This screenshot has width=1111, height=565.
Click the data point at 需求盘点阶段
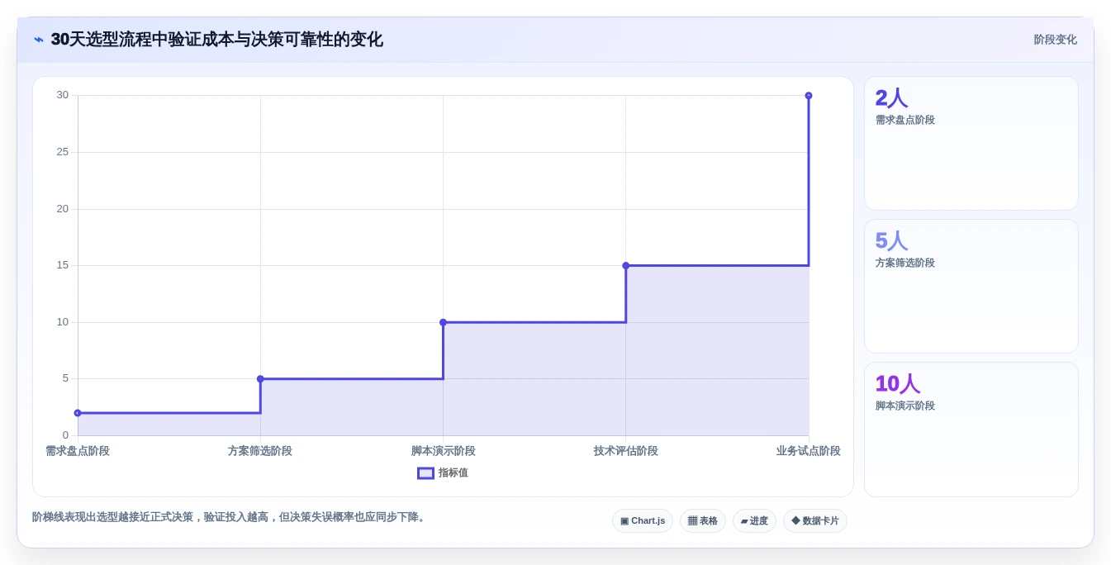pos(78,413)
